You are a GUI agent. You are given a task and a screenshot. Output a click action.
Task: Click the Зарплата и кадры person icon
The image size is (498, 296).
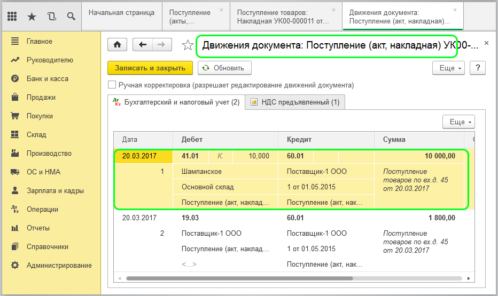(x=15, y=190)
